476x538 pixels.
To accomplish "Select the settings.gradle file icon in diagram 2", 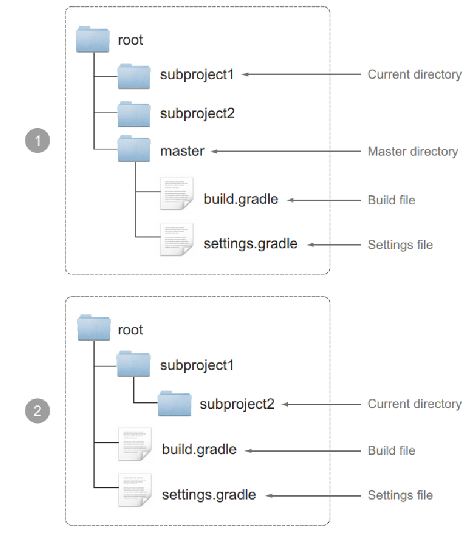I will [x=136, y=490].
